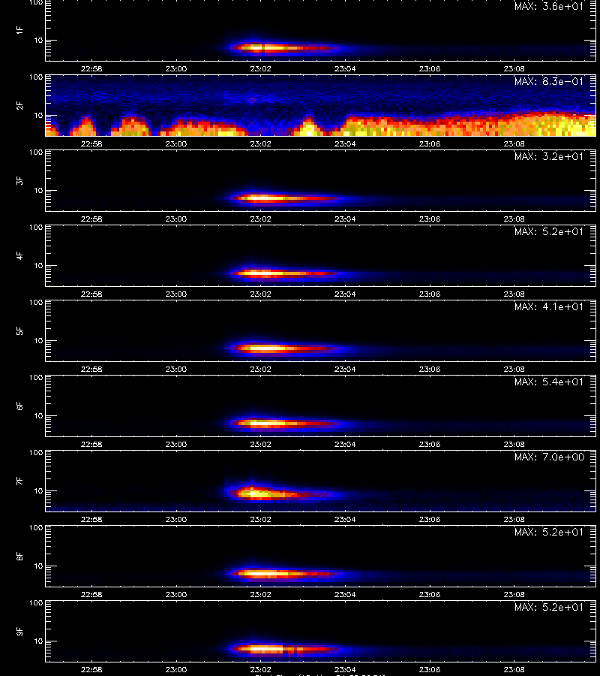Click the "10" y-axis label of panel 1F
Image resolution: width=600 pixels, height=676 pixels.
[39, 41]
